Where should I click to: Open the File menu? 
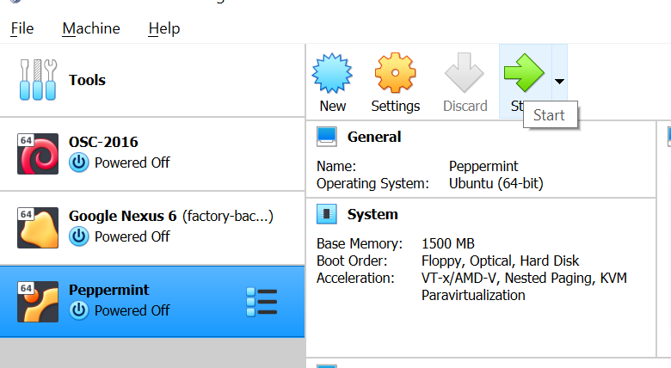[22, 28]
